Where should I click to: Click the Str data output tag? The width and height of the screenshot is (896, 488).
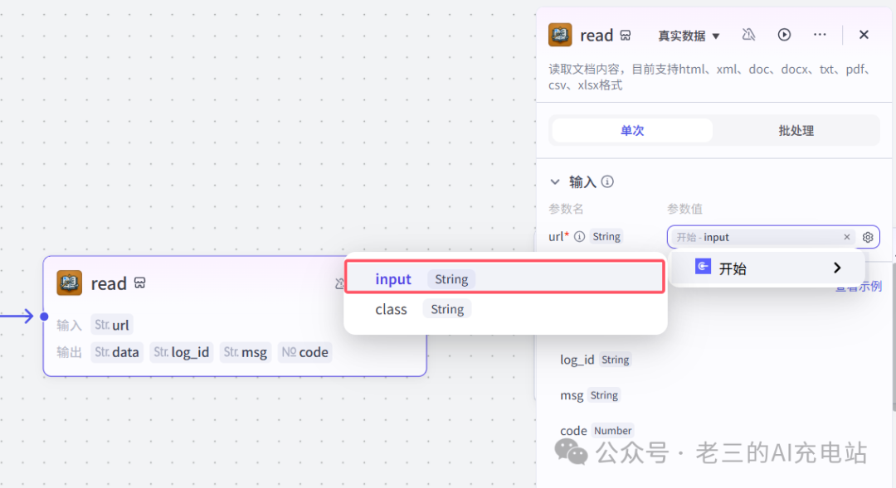pos(117,352)
